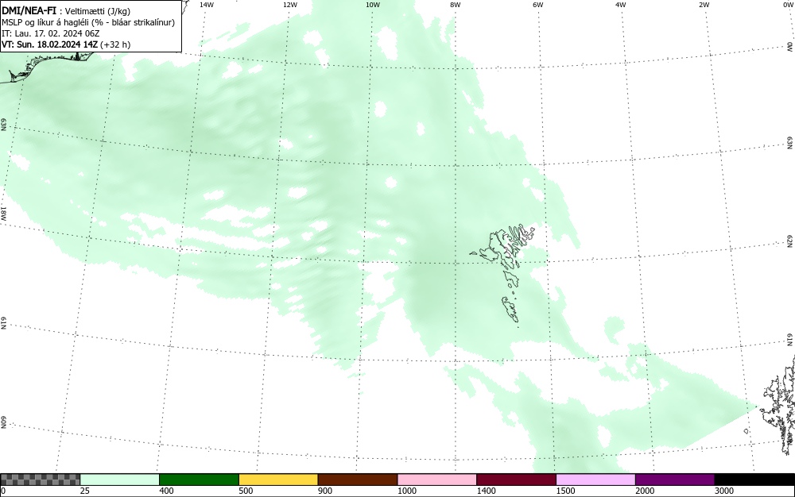
Task: Click the legend value 400
Action: click(166, 491)
